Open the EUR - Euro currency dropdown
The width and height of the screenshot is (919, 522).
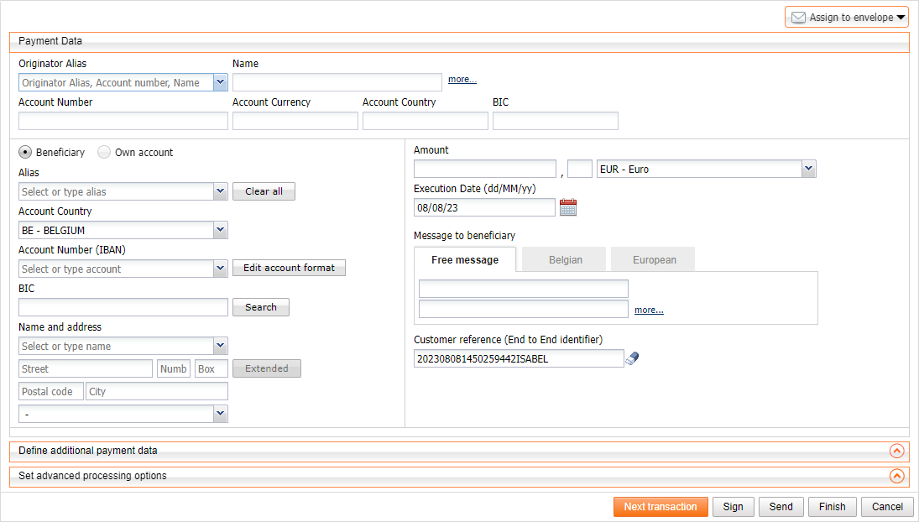click(808, 170)
